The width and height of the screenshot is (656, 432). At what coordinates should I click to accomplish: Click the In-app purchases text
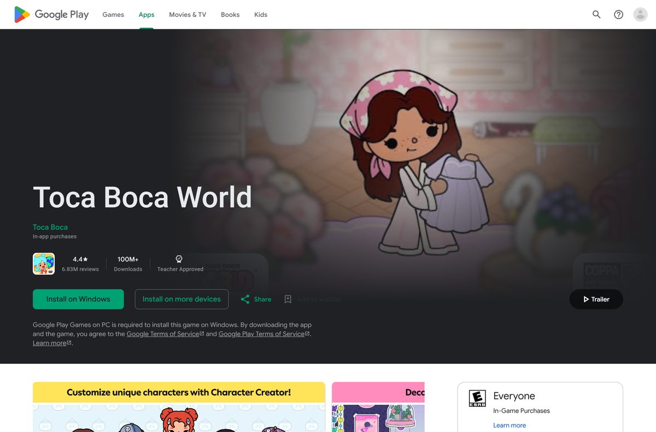(55, 237)
